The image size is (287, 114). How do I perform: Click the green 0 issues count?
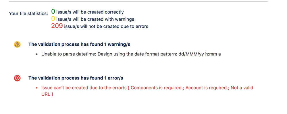(53, 12)
